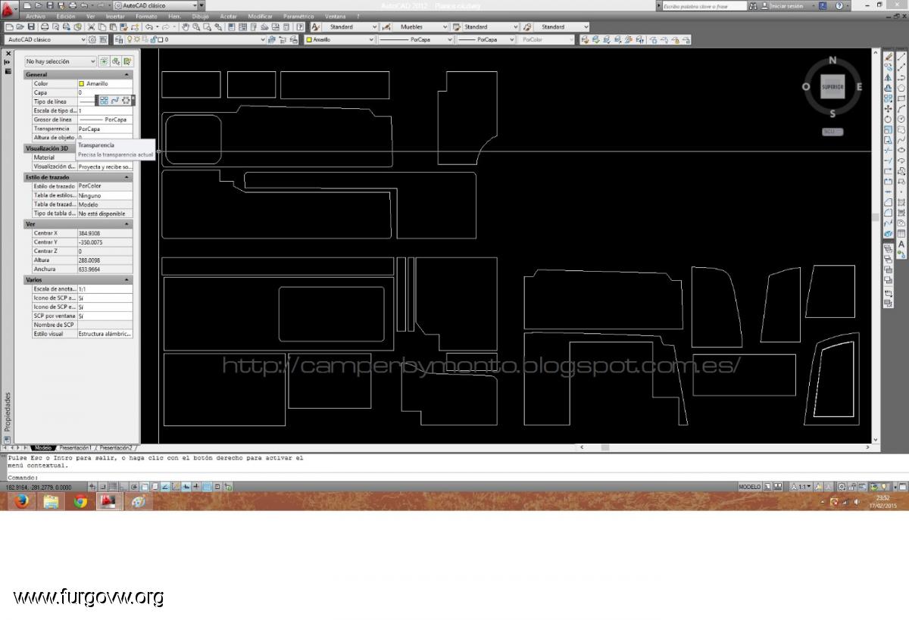Image resolution: width=909 pixels, height=620 pixels.
Task: Click Help question mark in Standard toolbar
Action: 300,26
